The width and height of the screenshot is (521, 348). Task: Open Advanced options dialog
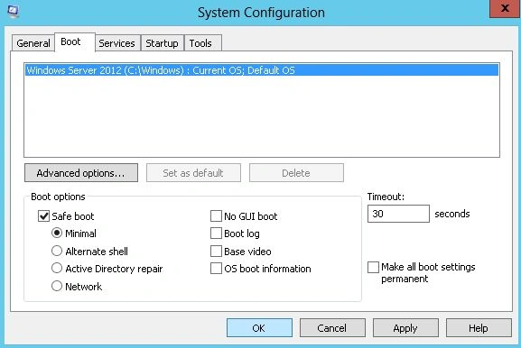pyautogui.click(x=81, y=173)
